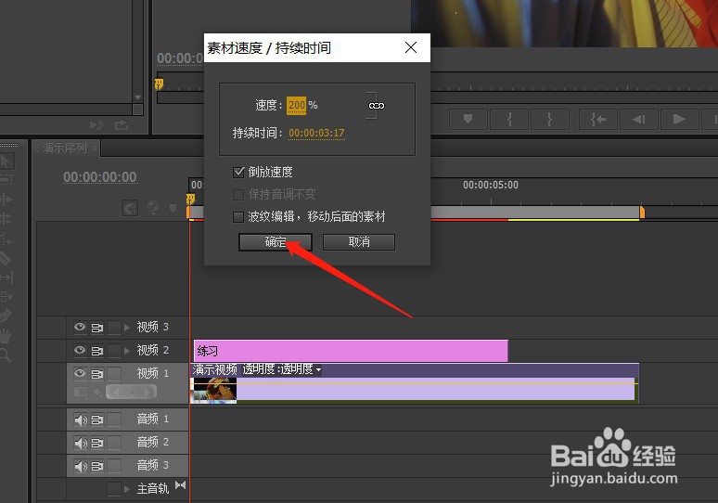Viewport: 718px width, 503px height.
Task: Check 波纹编辑，移动后面的素材 checkbox
Action: [238, 216]
